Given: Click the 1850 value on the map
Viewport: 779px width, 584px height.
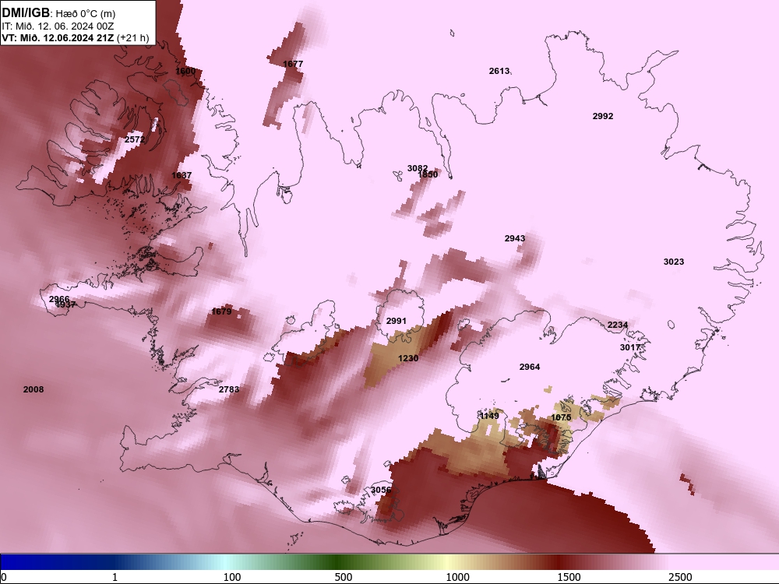Looking at the screenshot, I should (x=428, y=174).
